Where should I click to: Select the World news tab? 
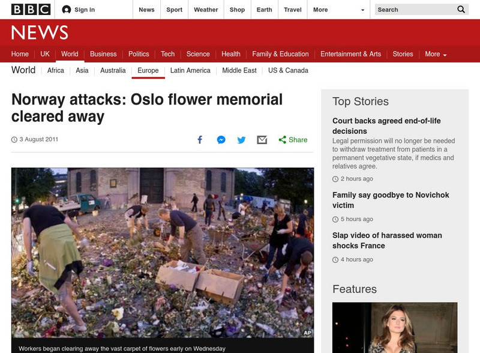(x=70, y=54)
